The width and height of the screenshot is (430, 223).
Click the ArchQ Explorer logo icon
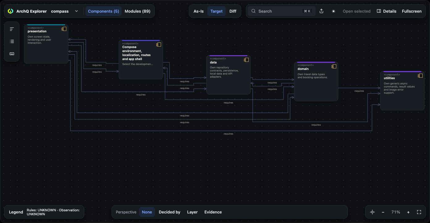click(x=11, y=11)
